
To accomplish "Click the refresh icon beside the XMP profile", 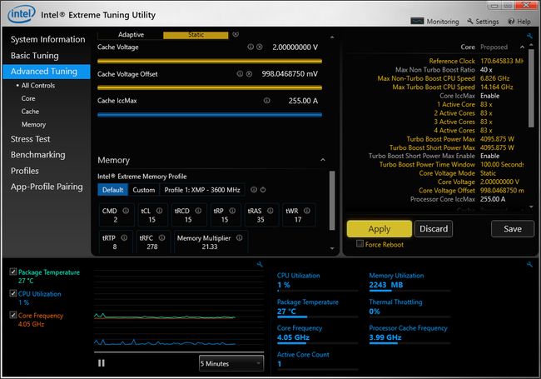I will coord(263,190).
